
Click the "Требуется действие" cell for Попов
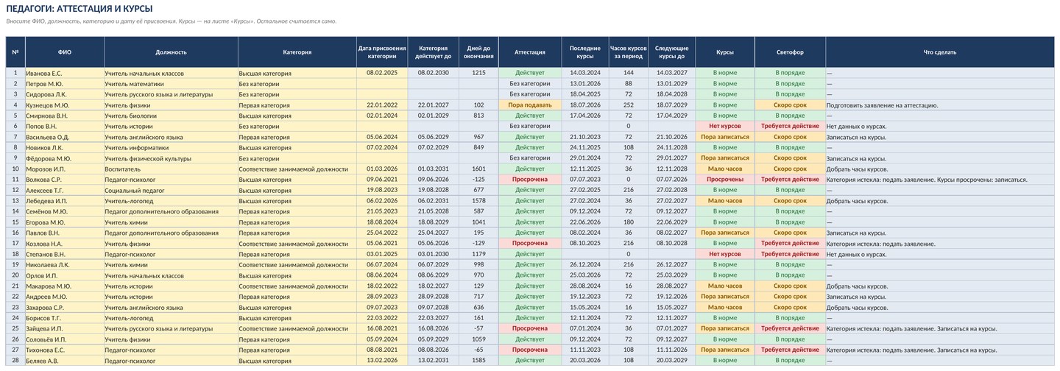[x=790, y=127]
